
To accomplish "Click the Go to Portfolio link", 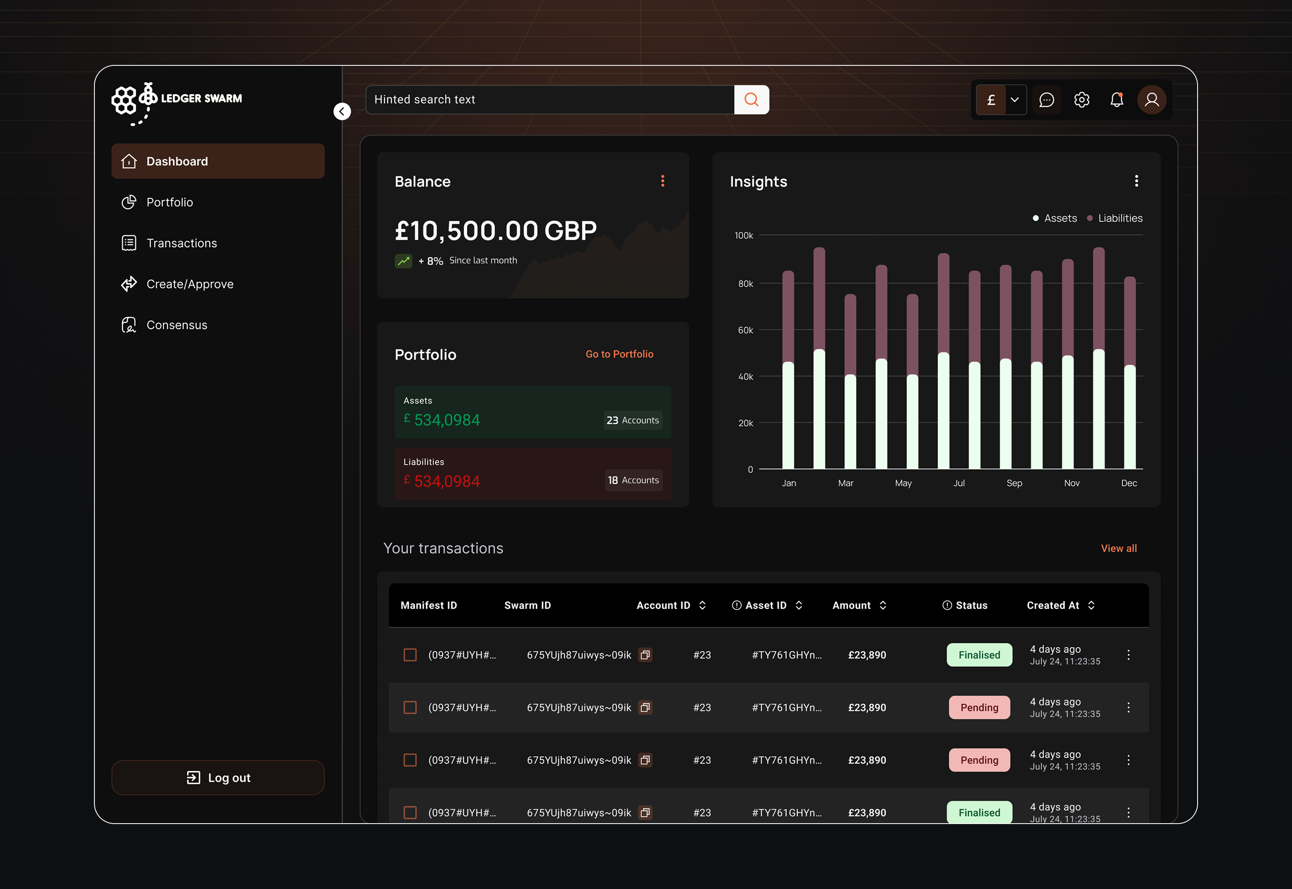I will (x=619, y=354).
